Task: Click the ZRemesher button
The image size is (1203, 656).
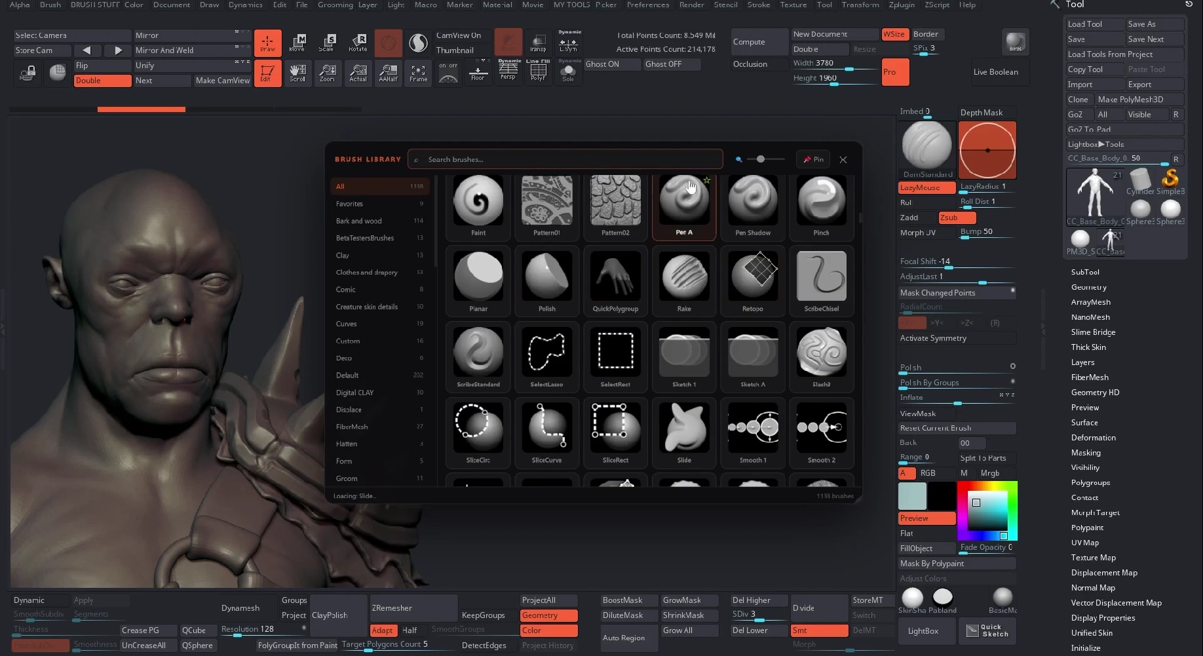Action: (414, 608)
